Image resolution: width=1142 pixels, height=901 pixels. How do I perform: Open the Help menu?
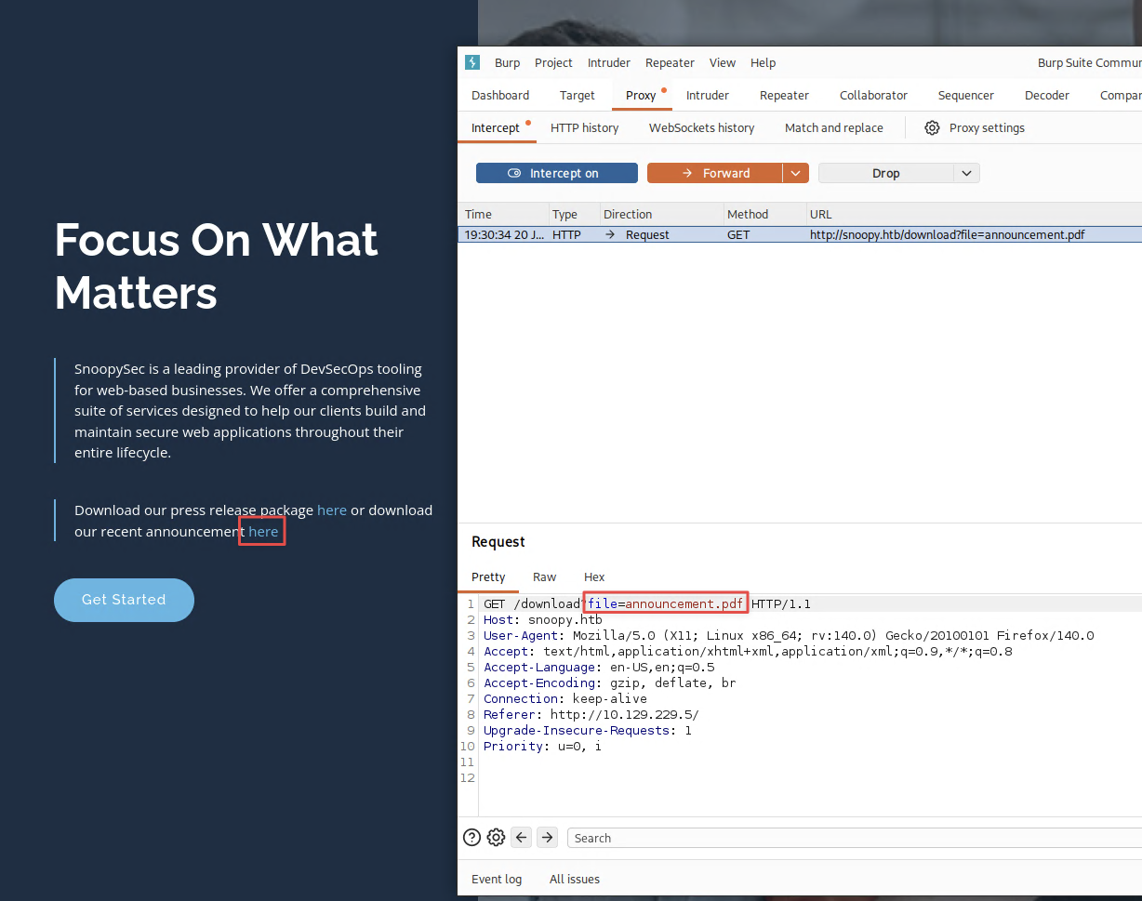coord(763,62)
